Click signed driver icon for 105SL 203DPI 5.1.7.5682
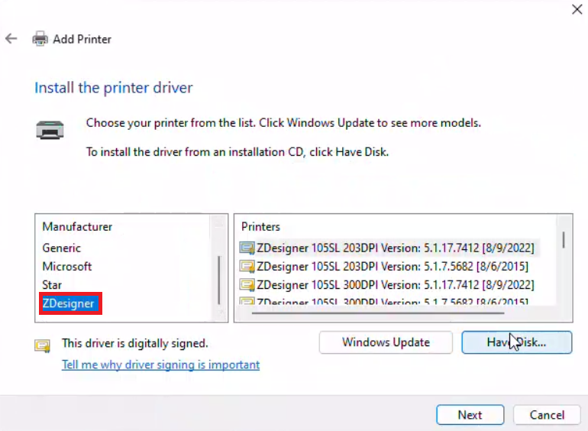The image size is (588, 431). pos(247,267)
